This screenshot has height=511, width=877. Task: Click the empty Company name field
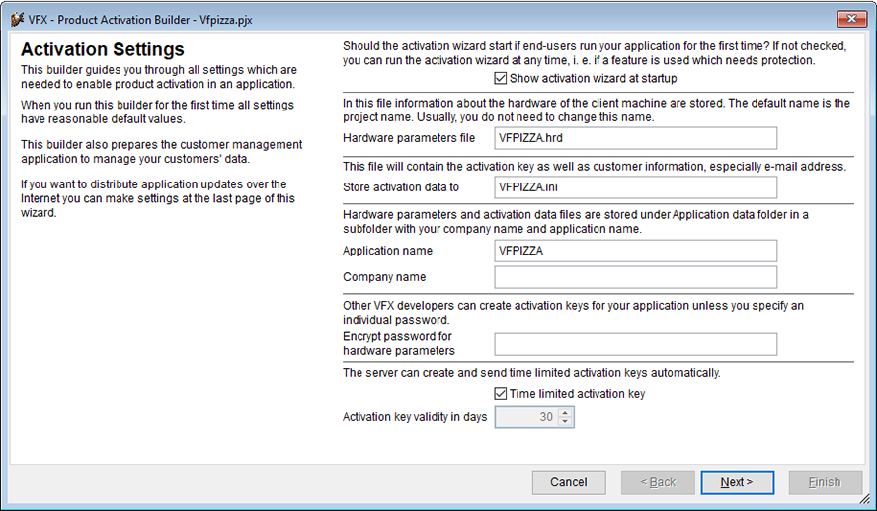635,277
